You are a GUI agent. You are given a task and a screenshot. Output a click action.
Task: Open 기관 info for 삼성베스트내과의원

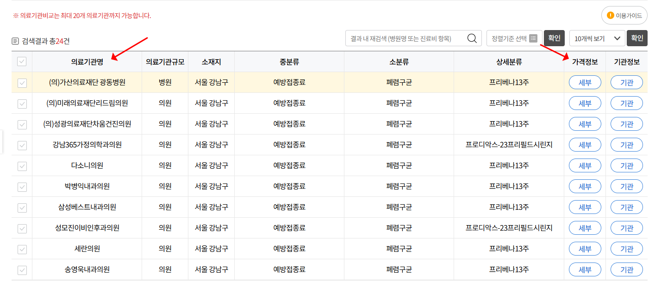coord(627,207)
